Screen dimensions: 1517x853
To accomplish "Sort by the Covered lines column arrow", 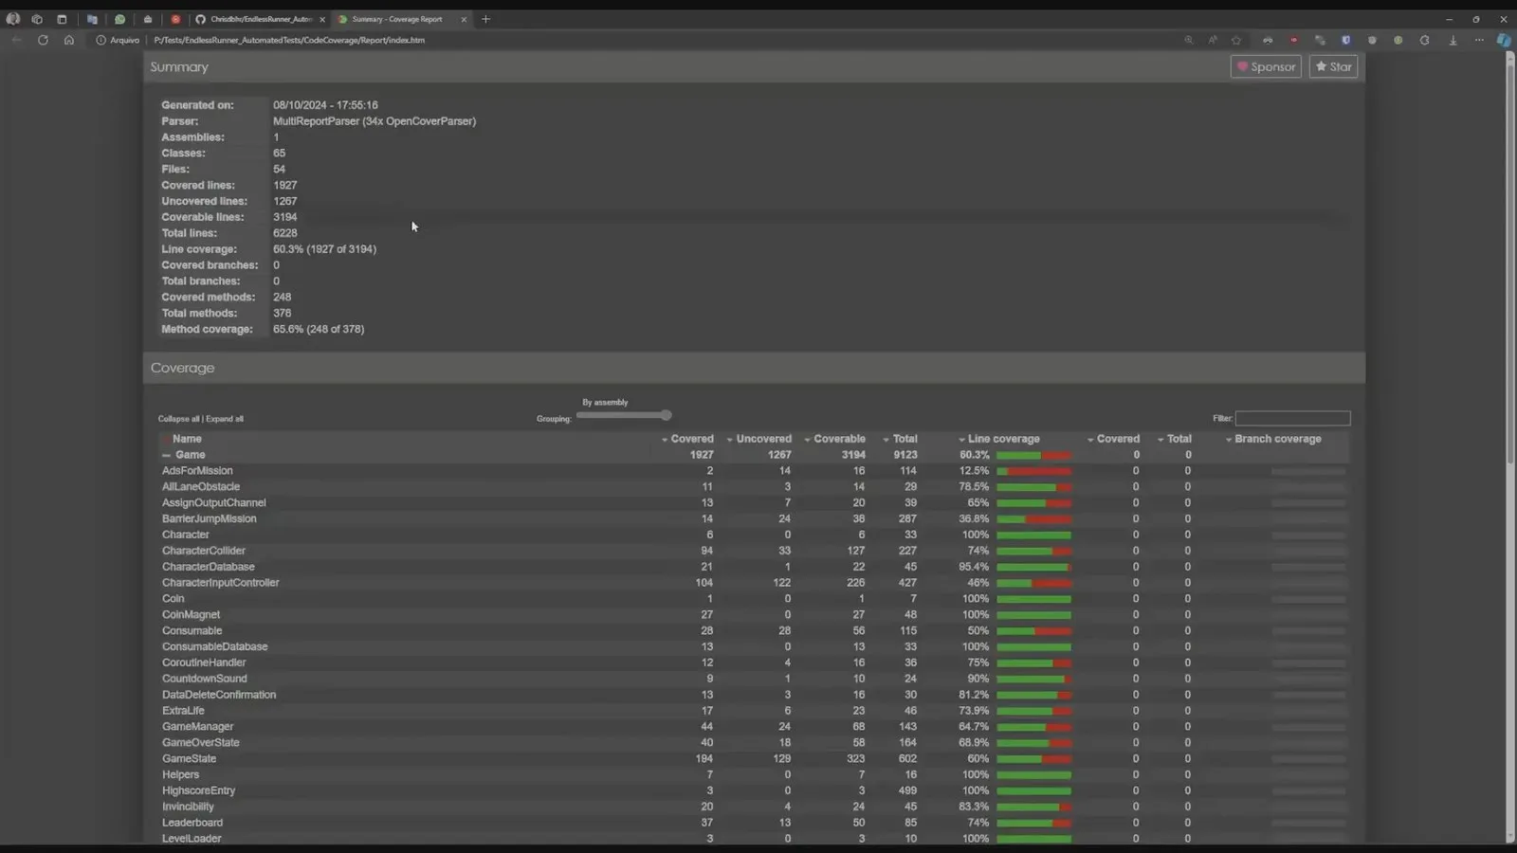I will coord(665,440).
